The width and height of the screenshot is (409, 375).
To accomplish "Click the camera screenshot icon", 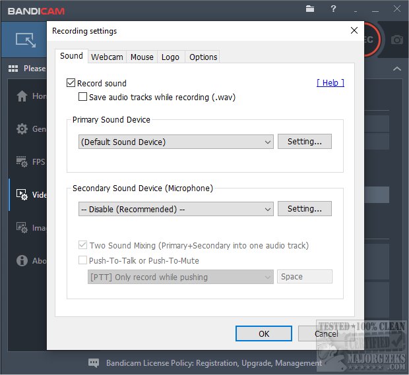I will click(x=396, y=40).
